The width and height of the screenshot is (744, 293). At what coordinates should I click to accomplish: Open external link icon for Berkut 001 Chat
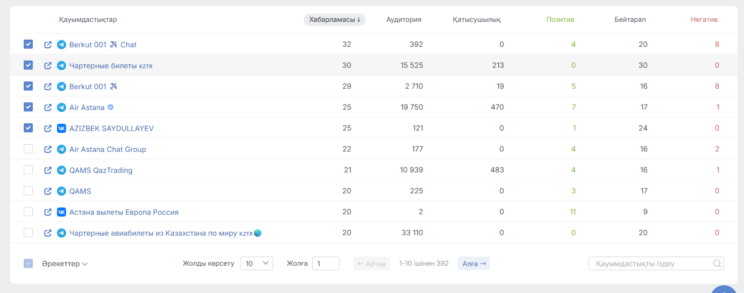pyautogui.click(x=48, y=45)
